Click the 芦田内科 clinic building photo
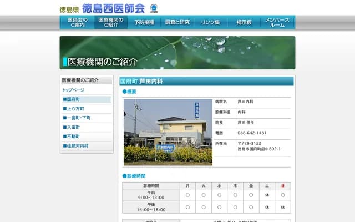The image size is (355, 222). (168, 132)
